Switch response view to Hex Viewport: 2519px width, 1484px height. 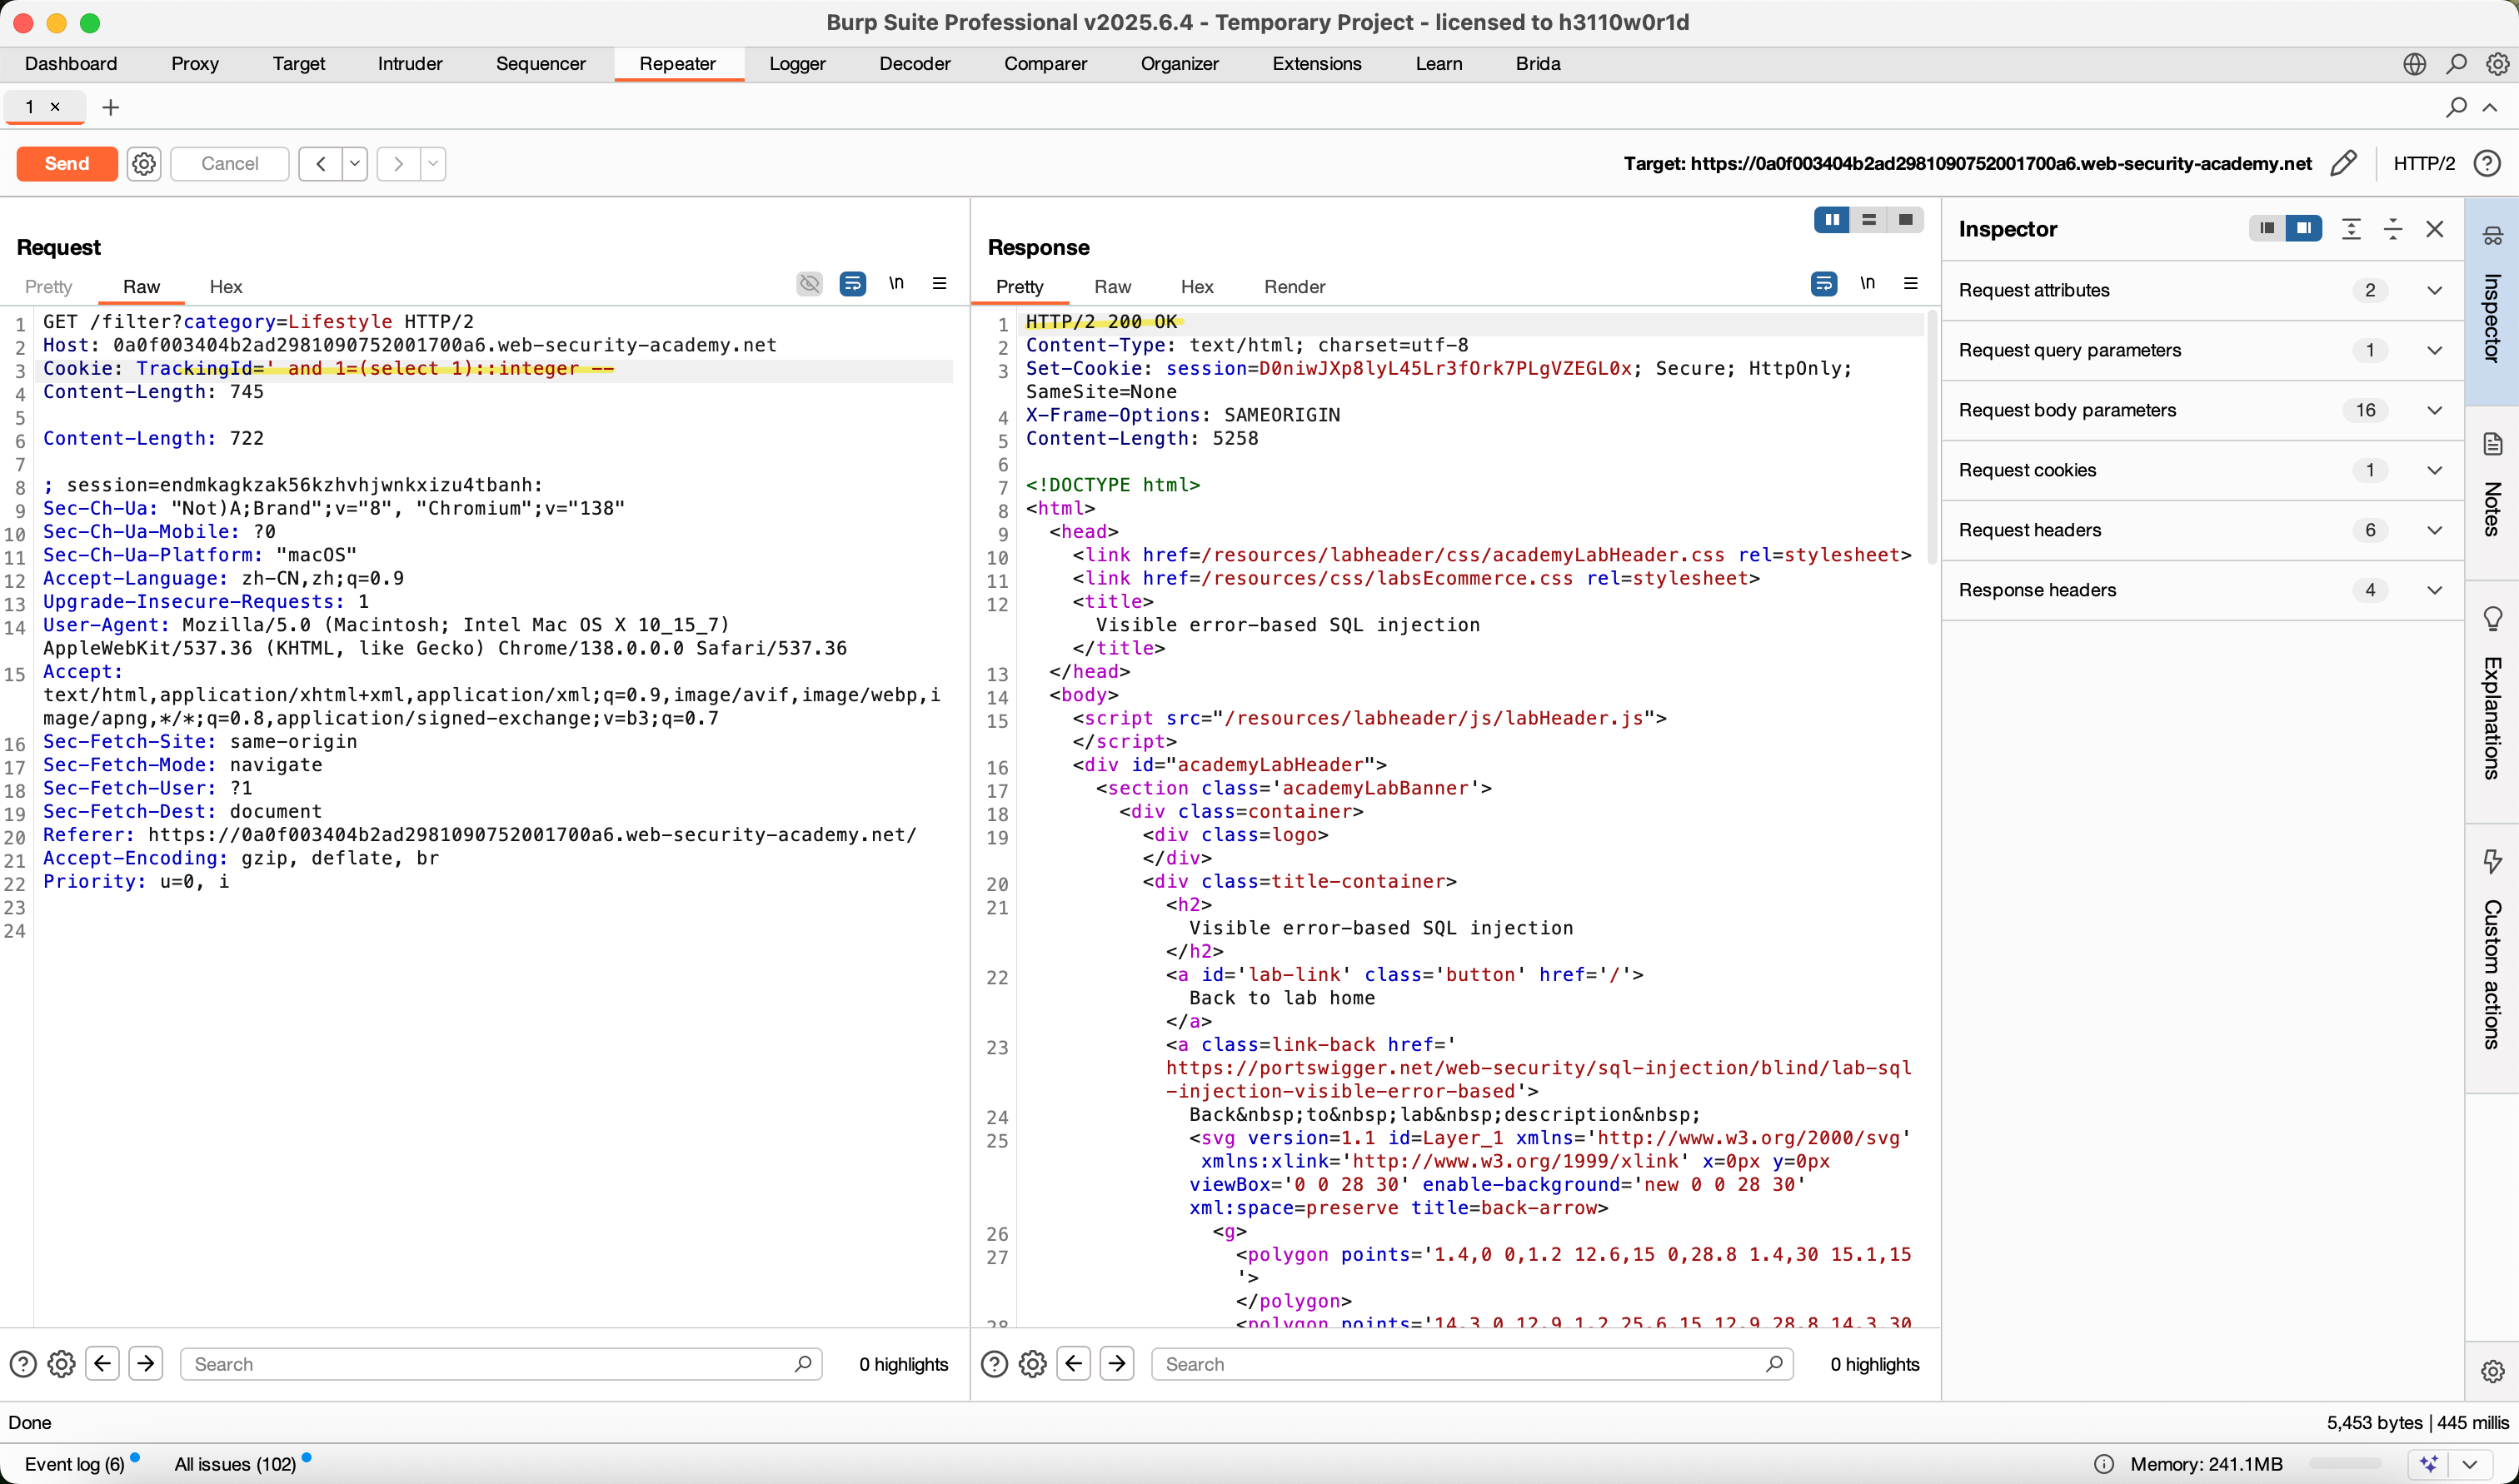1197,287
